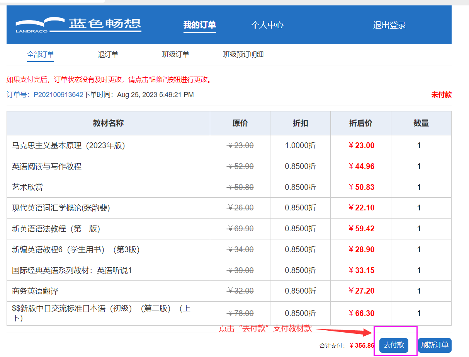Select the 商务英语翻译 row title
Viewport: 469px width, 357px height.
coord(35,291)
